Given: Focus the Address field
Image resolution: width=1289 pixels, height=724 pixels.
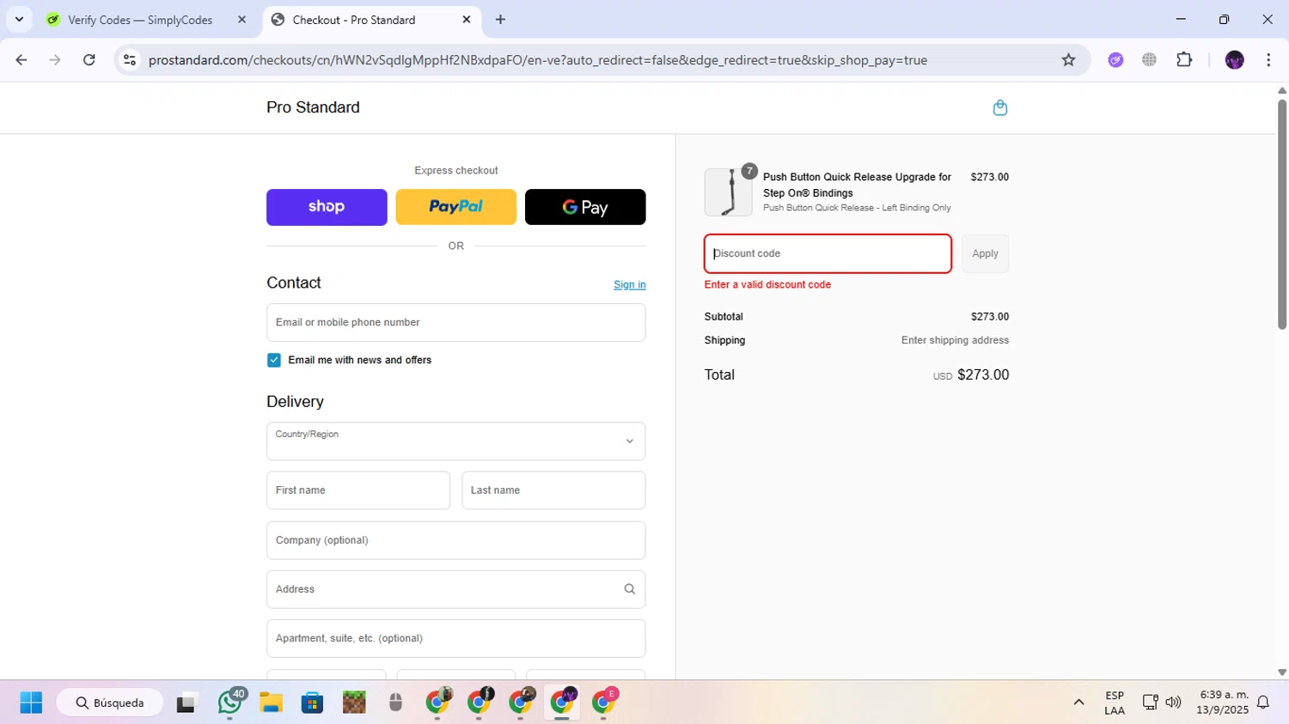Looking at the screenshot, I should pos(455,589).
